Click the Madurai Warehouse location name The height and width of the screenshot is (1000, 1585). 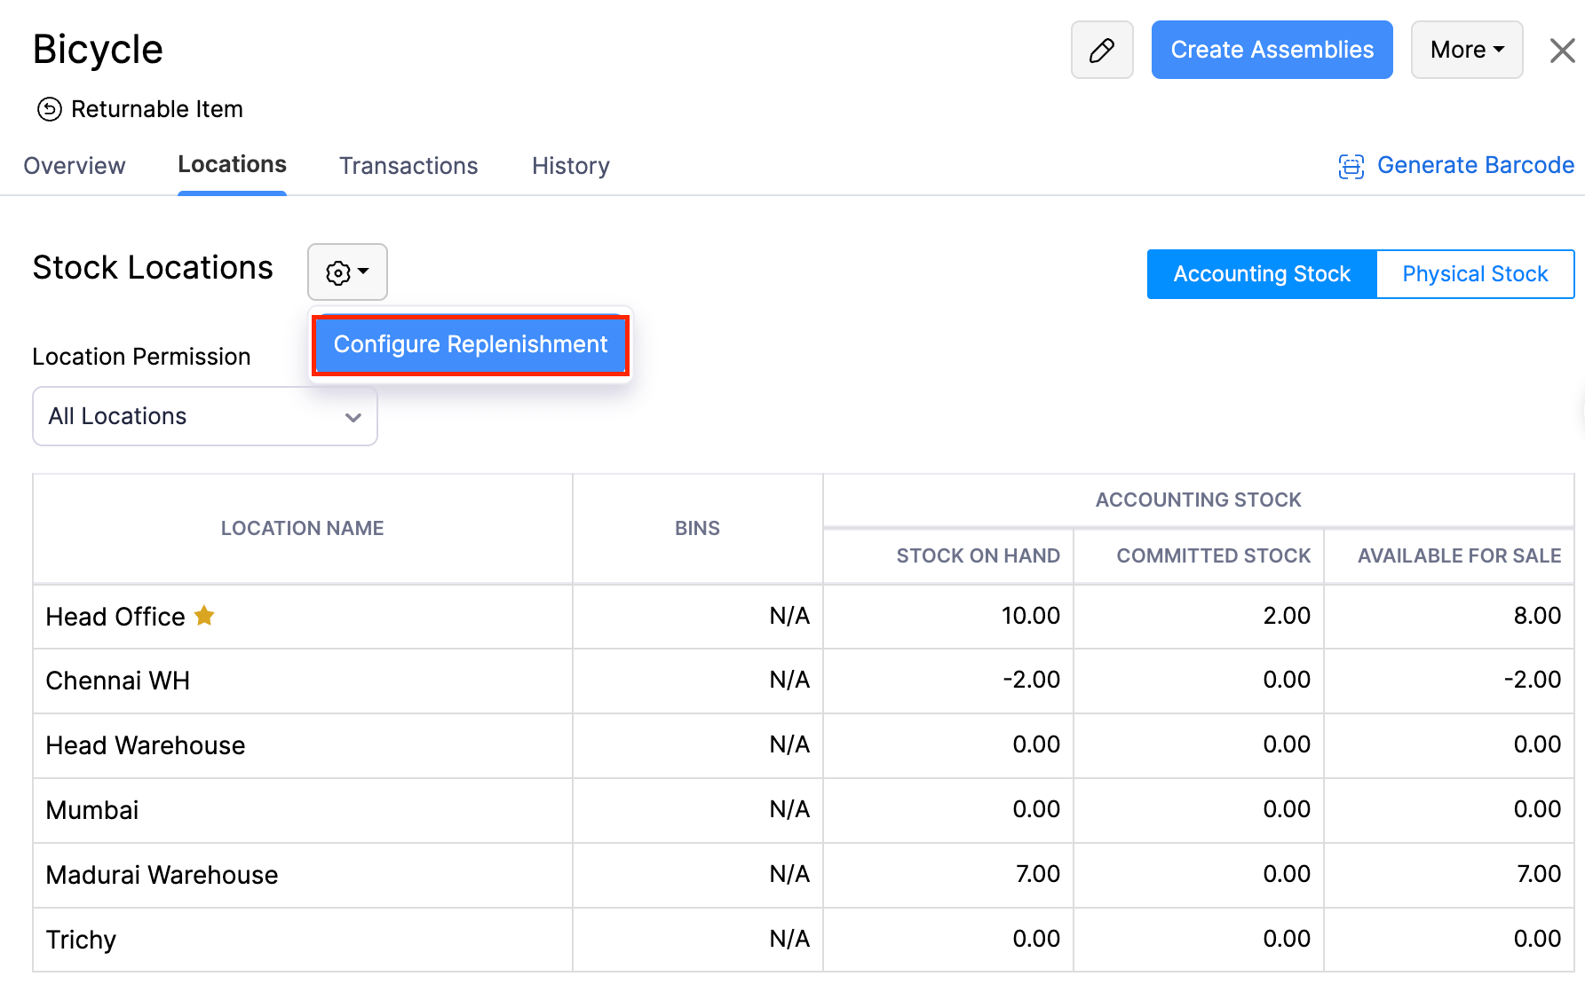pos(162,875)
